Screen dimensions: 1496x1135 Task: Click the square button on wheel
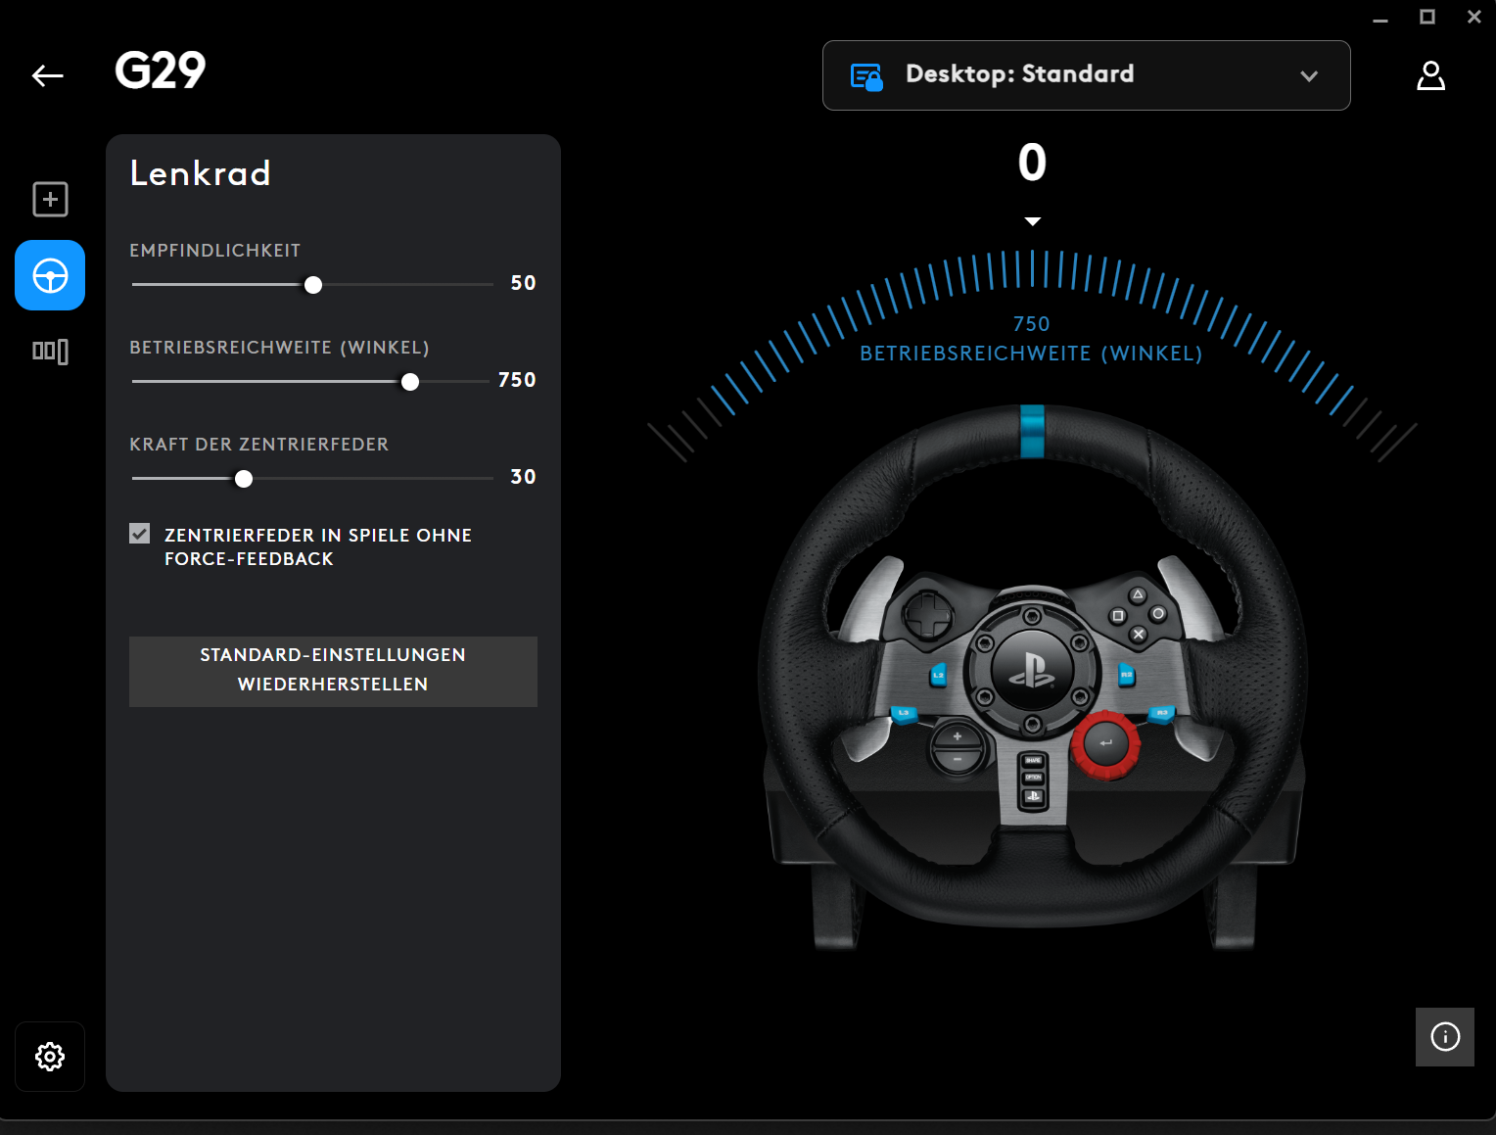click(x=1117, y=616)
